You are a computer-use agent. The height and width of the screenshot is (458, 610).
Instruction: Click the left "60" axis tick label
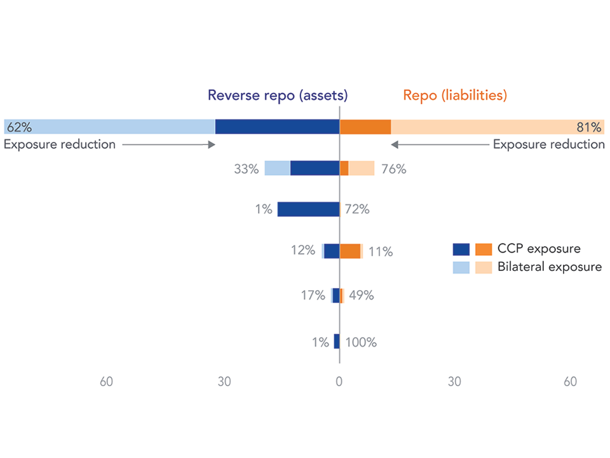107,382
